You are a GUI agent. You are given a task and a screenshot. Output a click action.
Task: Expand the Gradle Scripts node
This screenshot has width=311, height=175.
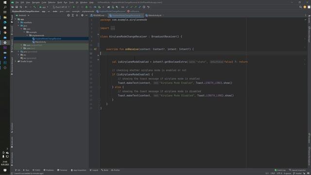16,61
